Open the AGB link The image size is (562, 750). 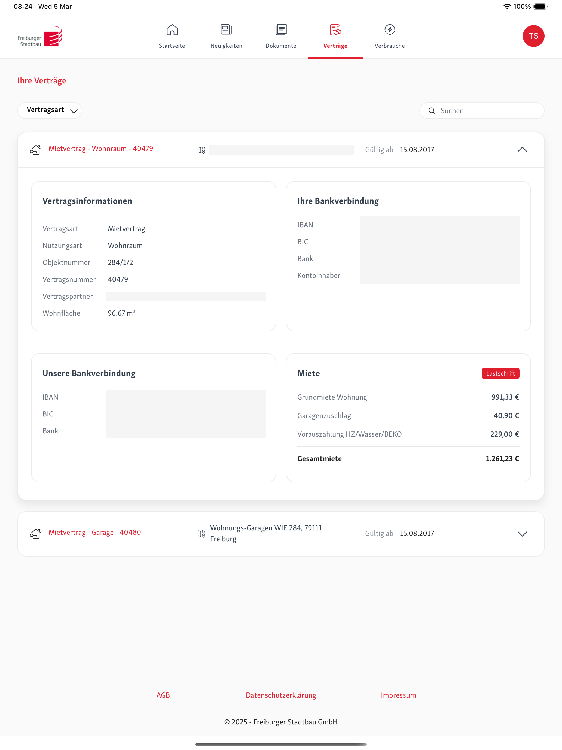pyautogui.click(x=163, y=695)
